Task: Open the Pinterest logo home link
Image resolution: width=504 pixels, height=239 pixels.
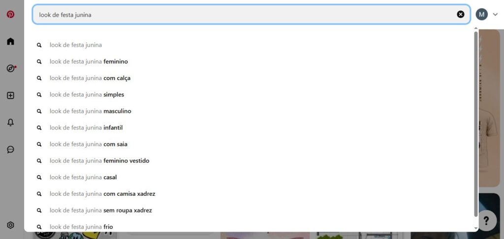Action: click(x=11, y=14)
